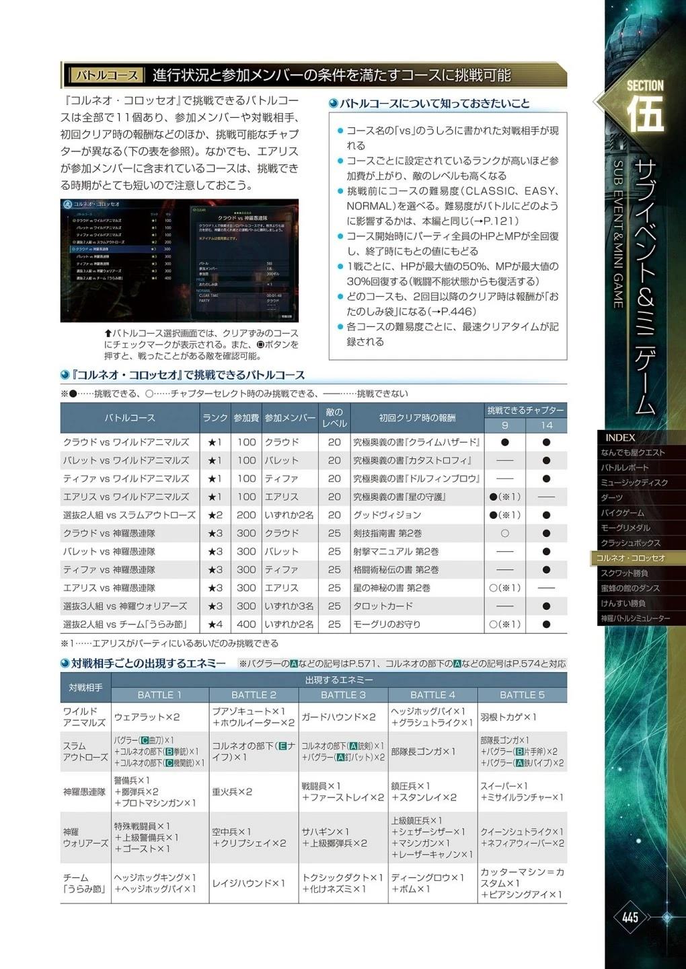Click the page number 445 emblem
686x969 pixels.
tap(630, 917)
